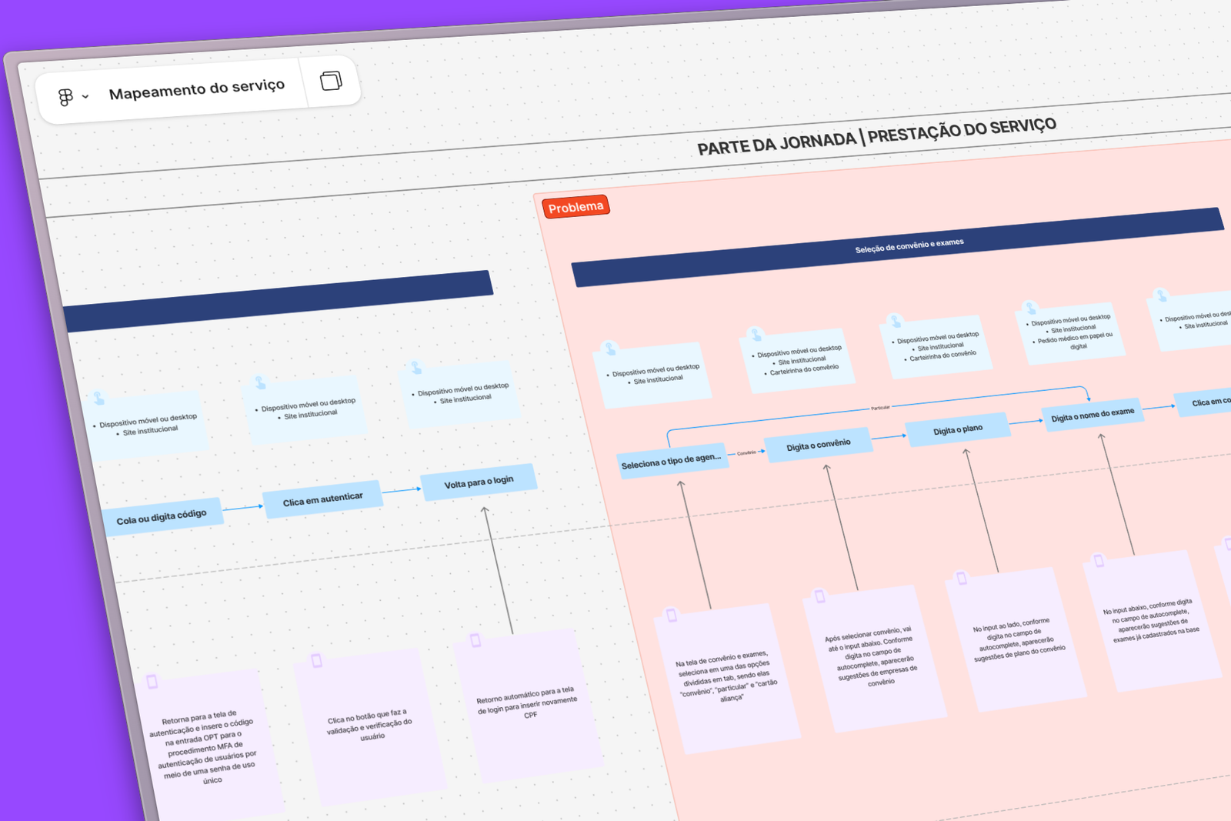
Task: Click the file title Mapeamento do serviço
Action: [x=197, y=88]
